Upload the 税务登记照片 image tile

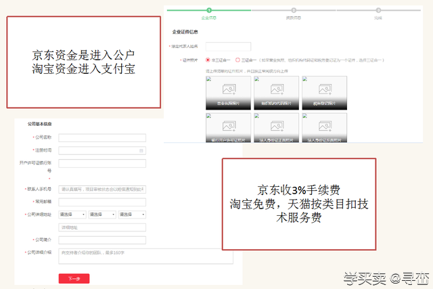(x=324, y=93)
